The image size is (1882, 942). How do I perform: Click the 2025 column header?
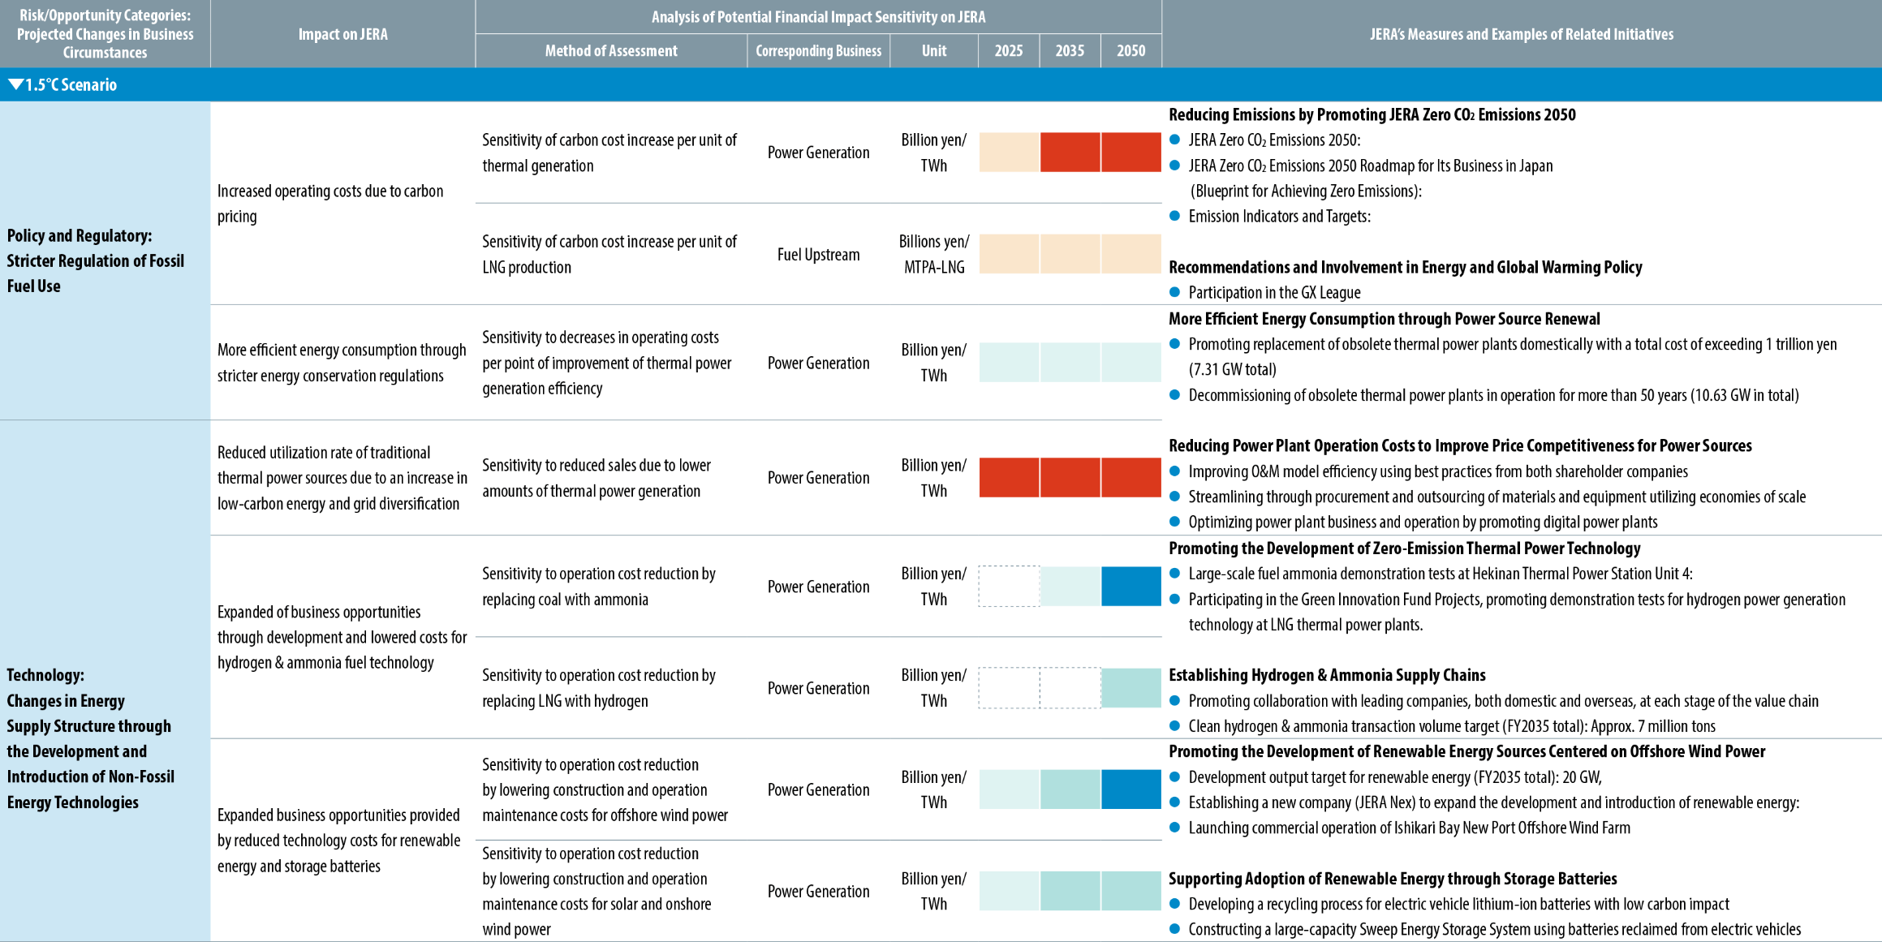(x=1009, y=50)
